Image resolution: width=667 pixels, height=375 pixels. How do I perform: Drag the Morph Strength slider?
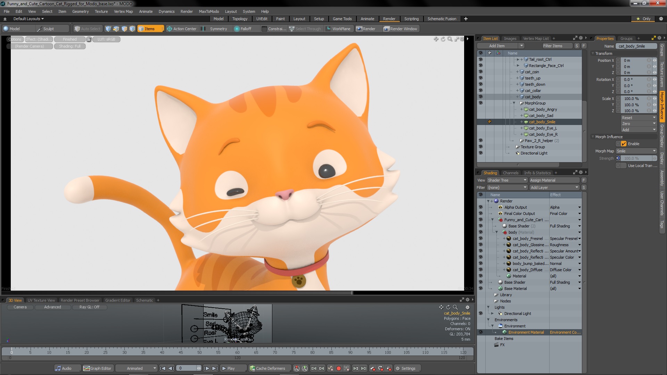[636, 158]
